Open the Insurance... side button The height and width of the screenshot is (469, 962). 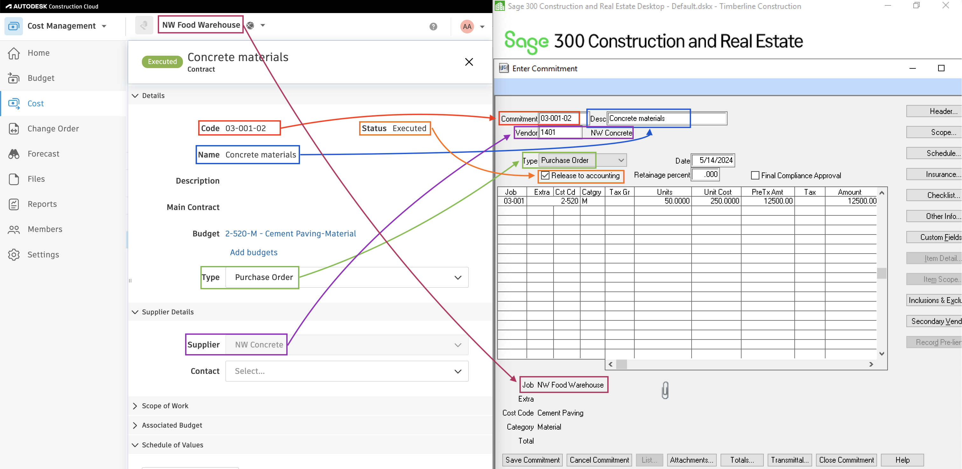(x=934, y=174)
